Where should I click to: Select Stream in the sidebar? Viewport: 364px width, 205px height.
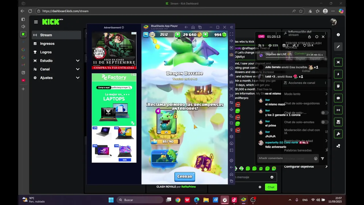point(57,35)
